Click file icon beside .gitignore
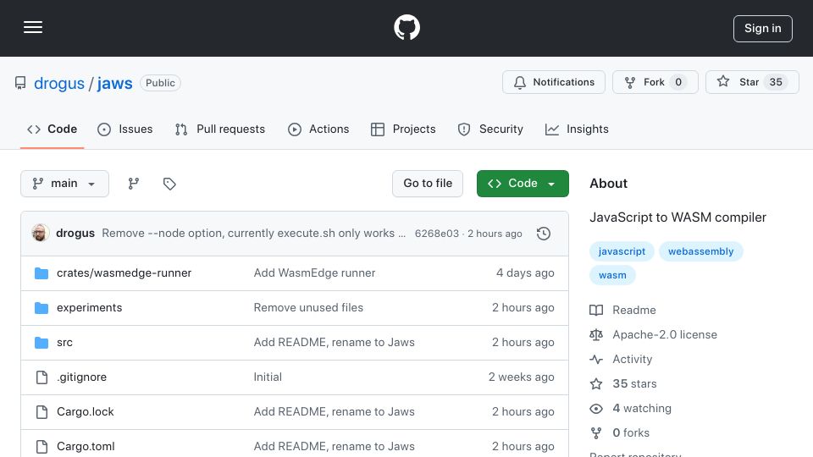The height and width of the screenshot is (457, 813). click(41, 377)
